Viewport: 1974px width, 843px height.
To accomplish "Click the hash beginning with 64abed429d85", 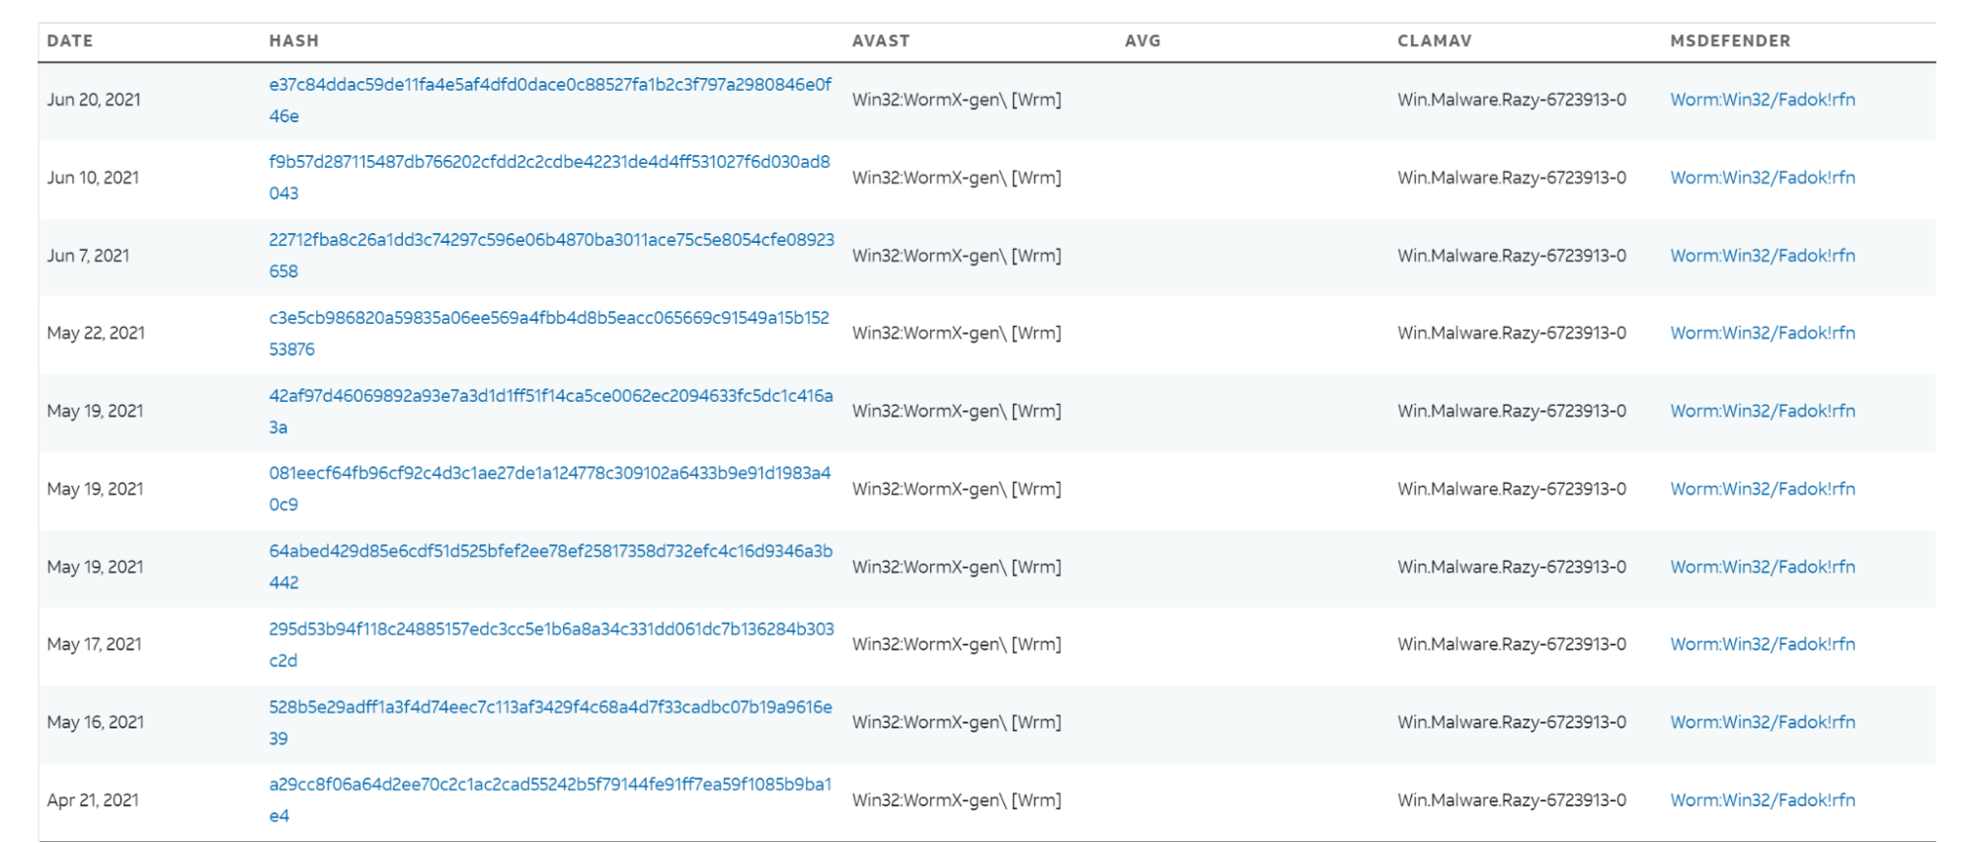I will [550, 551].
